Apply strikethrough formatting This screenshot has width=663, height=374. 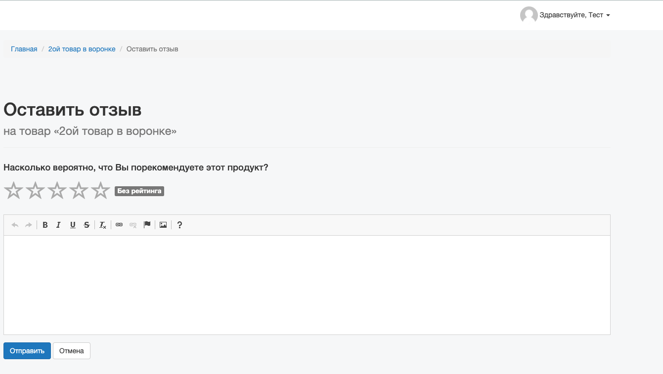87,225
